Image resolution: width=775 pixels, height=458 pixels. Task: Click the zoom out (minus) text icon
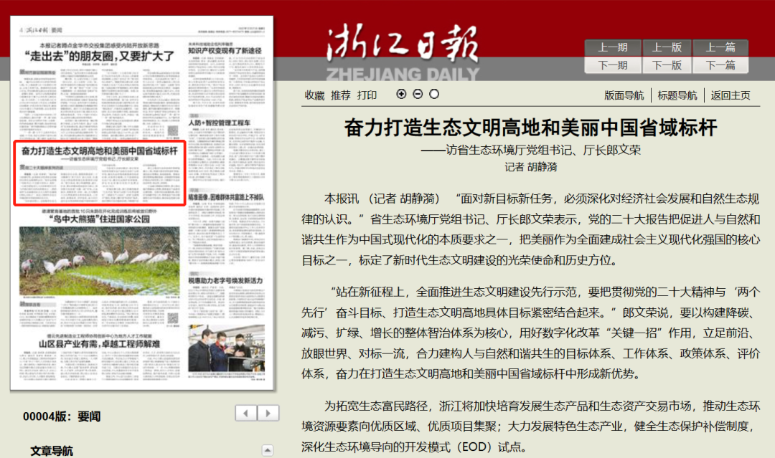[x=418, y=94]
